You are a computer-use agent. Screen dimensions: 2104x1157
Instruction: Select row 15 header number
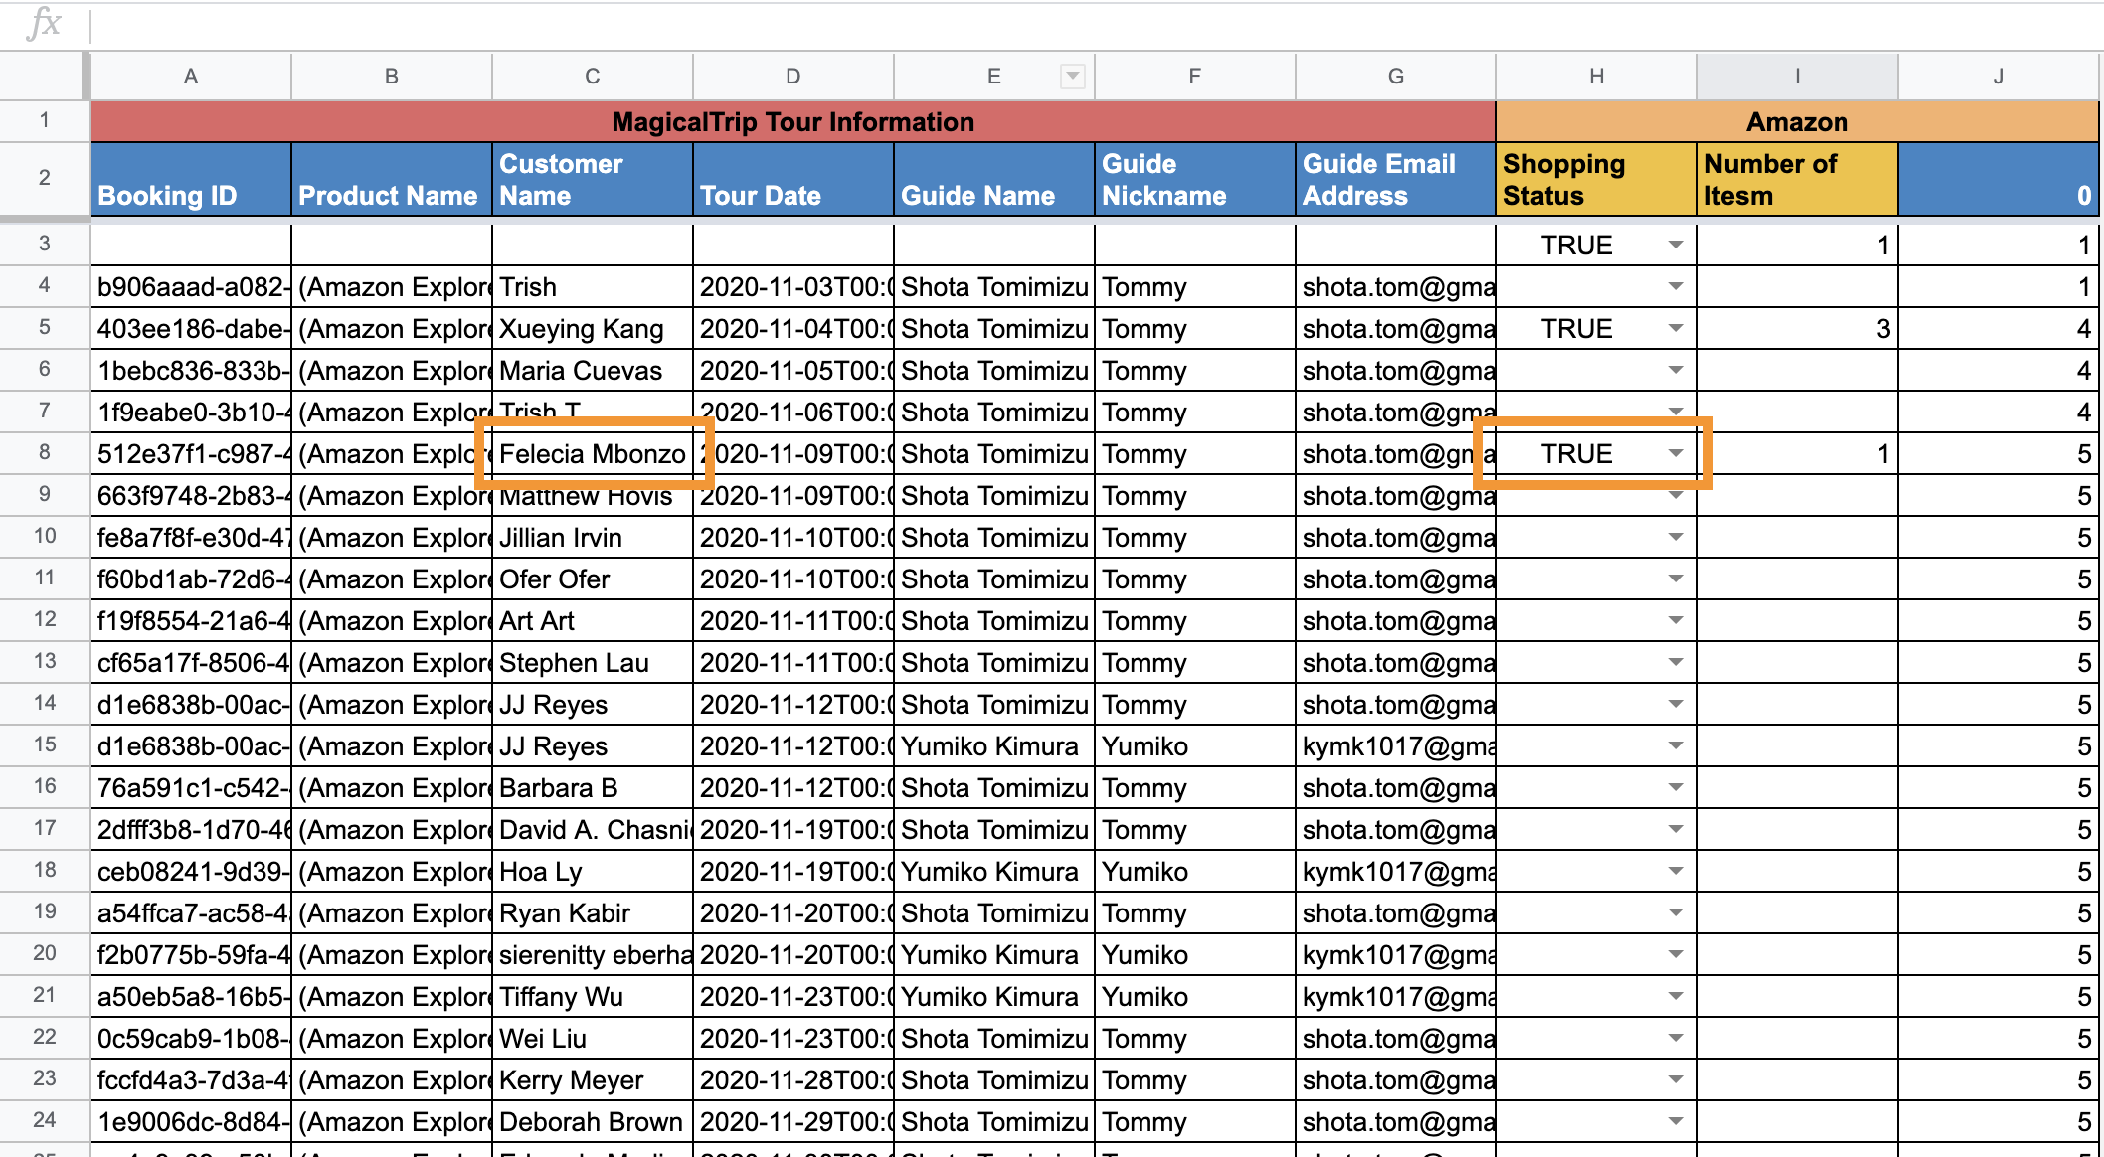pos(44,745)
